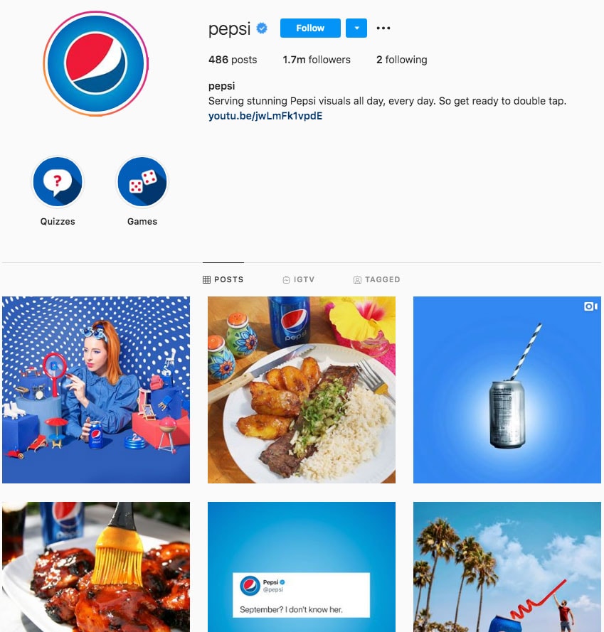Open the steak and rice plate post
The width and height of the screenshot is (604, 632).
point(302,390)
